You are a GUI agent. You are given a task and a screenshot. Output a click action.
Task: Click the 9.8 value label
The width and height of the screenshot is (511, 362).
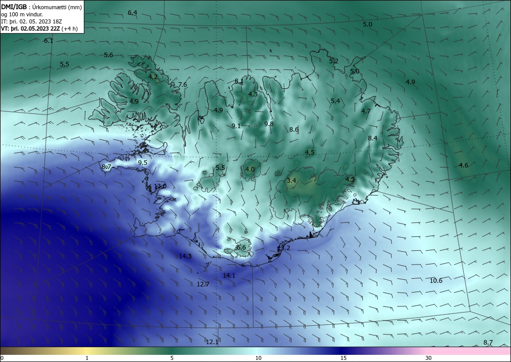269,124
